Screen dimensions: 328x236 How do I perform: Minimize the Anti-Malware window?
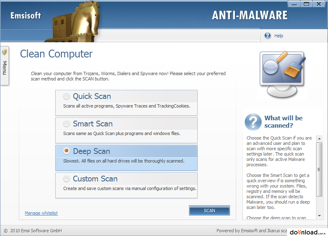pyautogui.click(x=294, y=4)
